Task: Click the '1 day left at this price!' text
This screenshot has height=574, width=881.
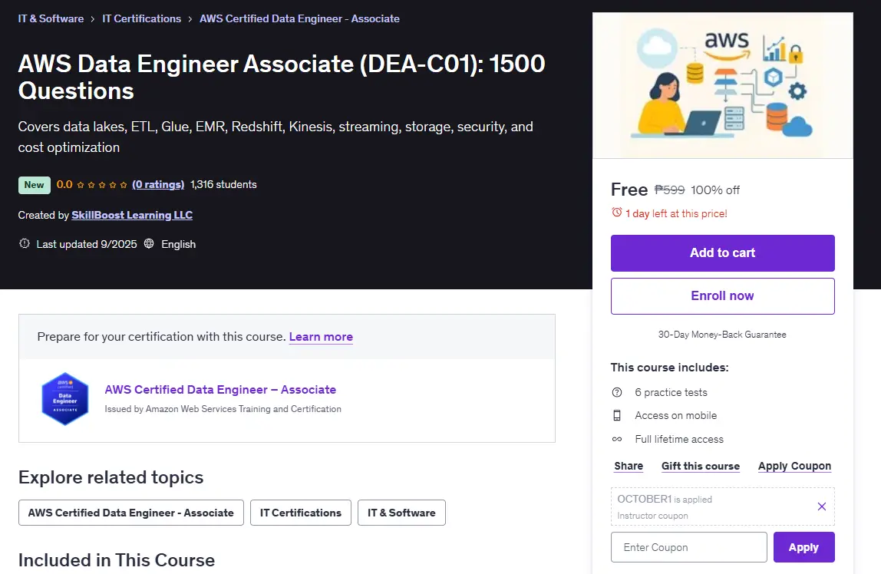Action: pyautogui.click(x=677, y=213)
